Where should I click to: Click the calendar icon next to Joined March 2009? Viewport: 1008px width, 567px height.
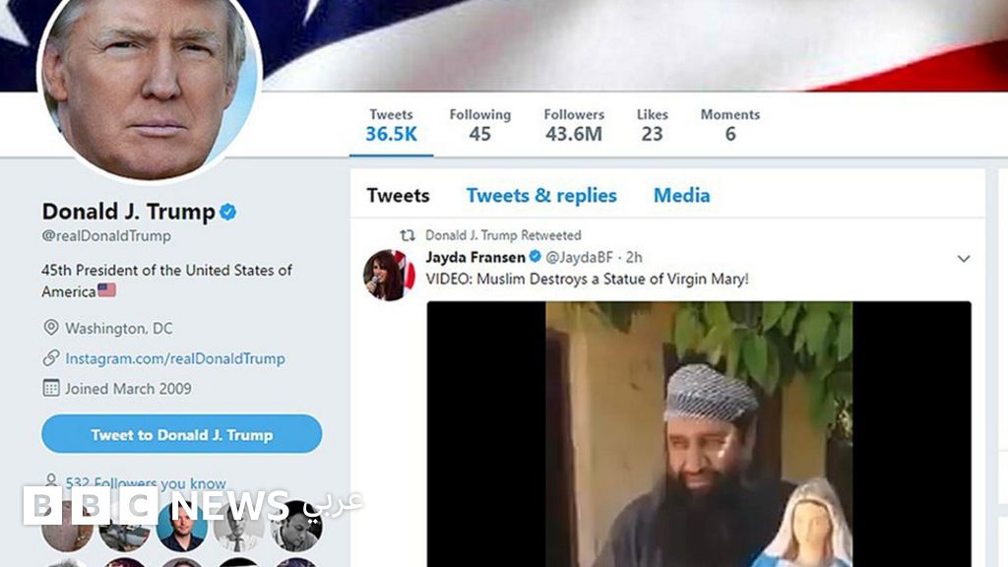point(51,388)
